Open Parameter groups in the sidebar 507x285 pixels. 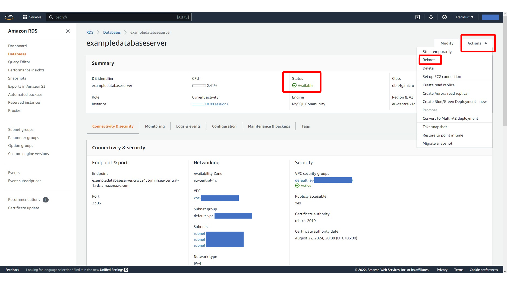click(23, 138)
